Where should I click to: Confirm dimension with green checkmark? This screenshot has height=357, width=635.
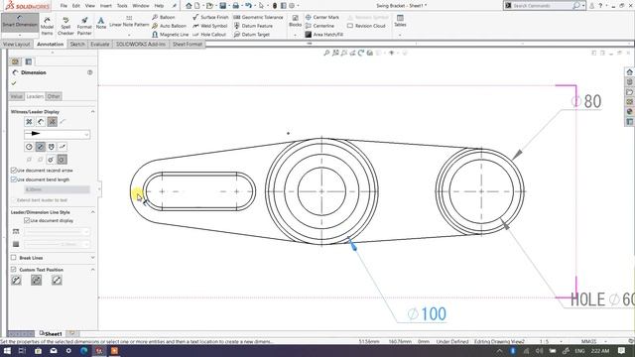14,83
